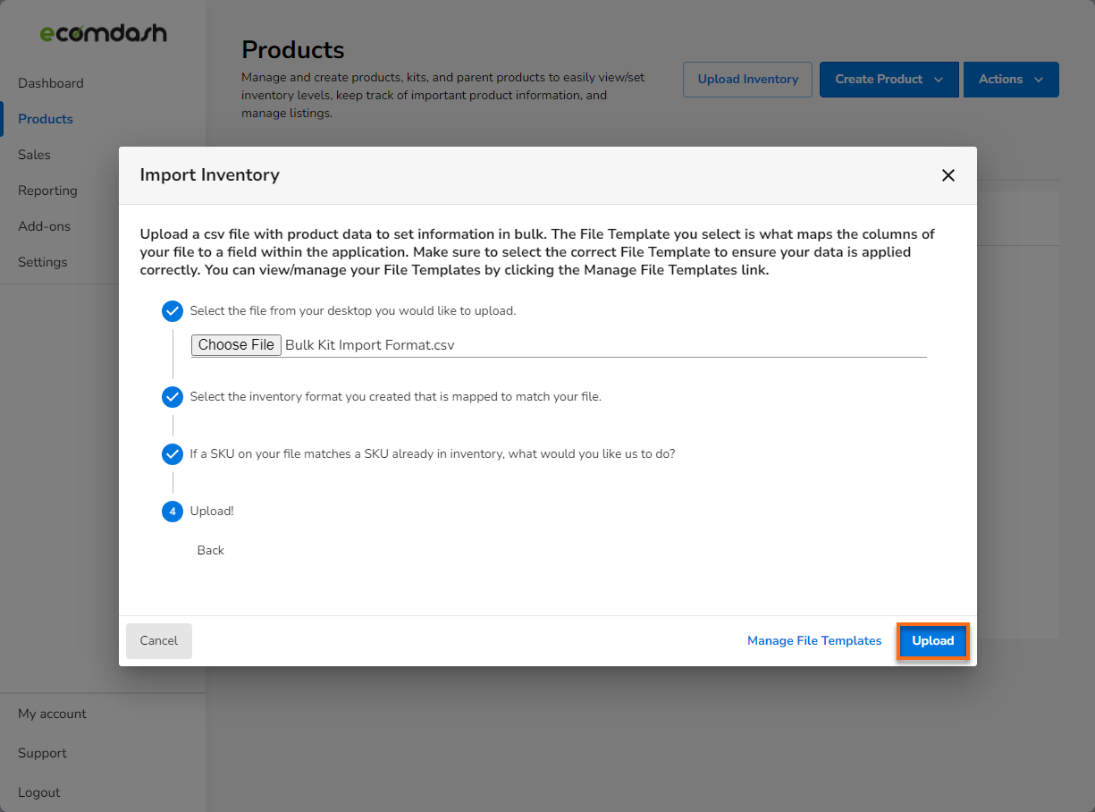The height and width of the screenshot is (812, 1095).
Task: Open the Dashboard section
Action: pos(50,83)
